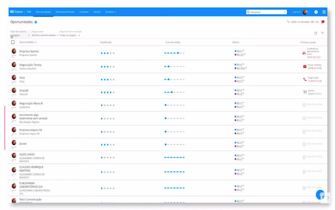Refresh the opportunities list
This screenshot has height=210, width=336.
point(316,33)
